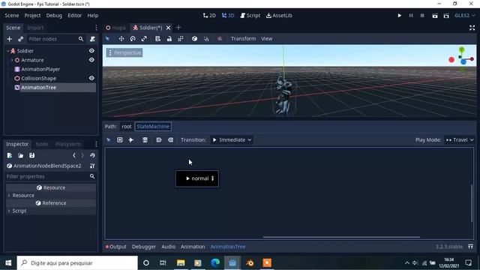Toggle use snap icon in viewport toolbar

206,38
